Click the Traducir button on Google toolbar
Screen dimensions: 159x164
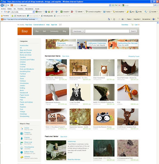pos(107,12)
